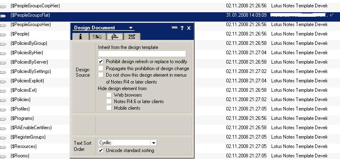Check Notes R4.6 or later clients box
This screenshot has height=159, width=340.
pyautogui.click(x=109, y=102)
